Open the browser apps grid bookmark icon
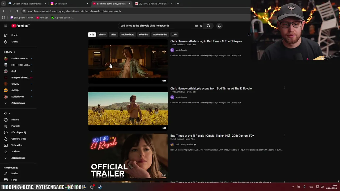The image size is (340, 191). pyautogui.click(x=3, y=18)
